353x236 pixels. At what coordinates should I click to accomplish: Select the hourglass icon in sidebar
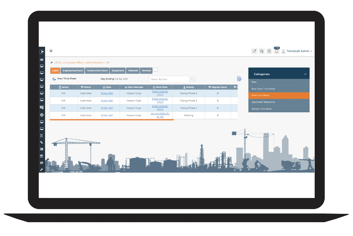(x=41, y=135)
